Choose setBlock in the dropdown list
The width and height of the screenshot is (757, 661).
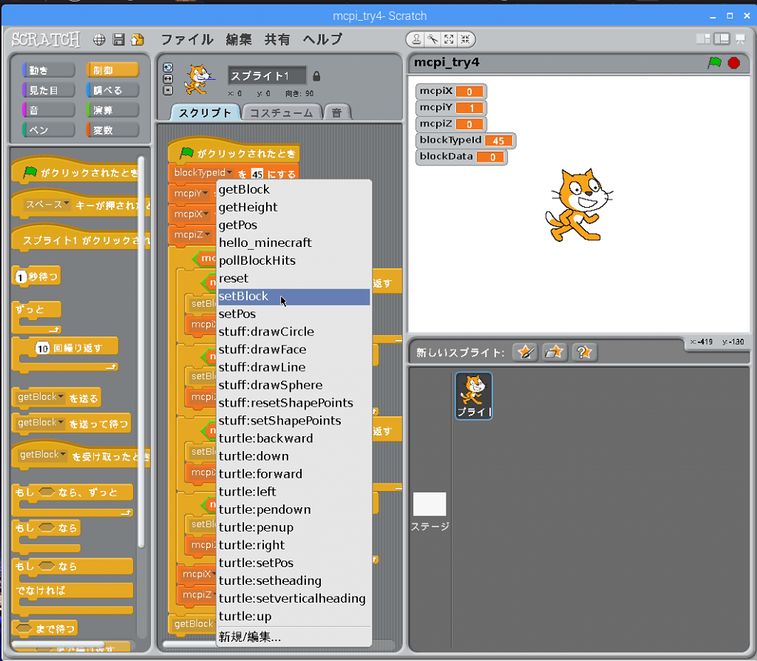coord(293,296)
